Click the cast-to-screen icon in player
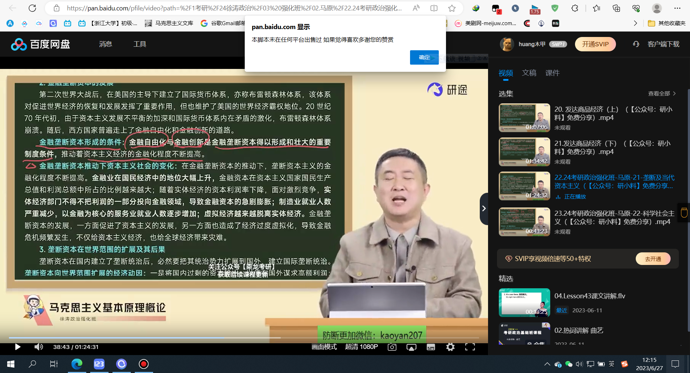The width and height of the screenshot is (690, 373). click(x=411, y=347)
